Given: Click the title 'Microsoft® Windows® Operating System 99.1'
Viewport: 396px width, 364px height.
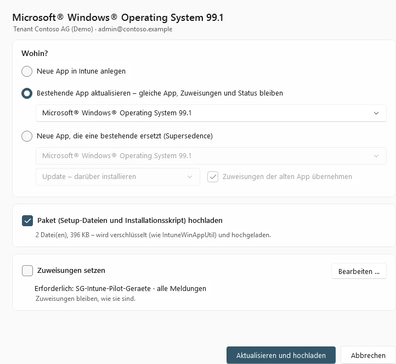Looking at the screenshot, I should [118, 18].
